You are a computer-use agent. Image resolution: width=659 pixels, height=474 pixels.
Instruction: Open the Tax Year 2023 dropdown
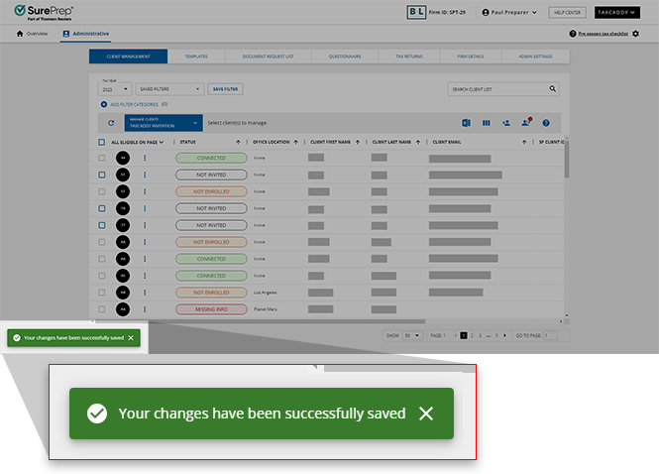point(115,89)
